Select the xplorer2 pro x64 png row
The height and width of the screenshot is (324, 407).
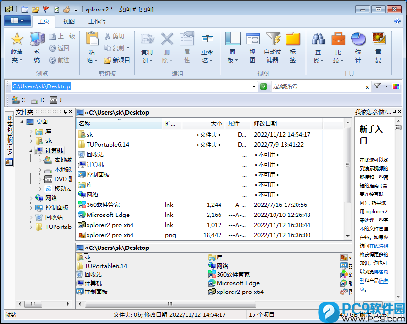point(199,235)
